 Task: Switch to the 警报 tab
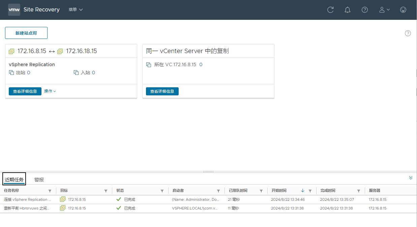[x=39, y=180]
